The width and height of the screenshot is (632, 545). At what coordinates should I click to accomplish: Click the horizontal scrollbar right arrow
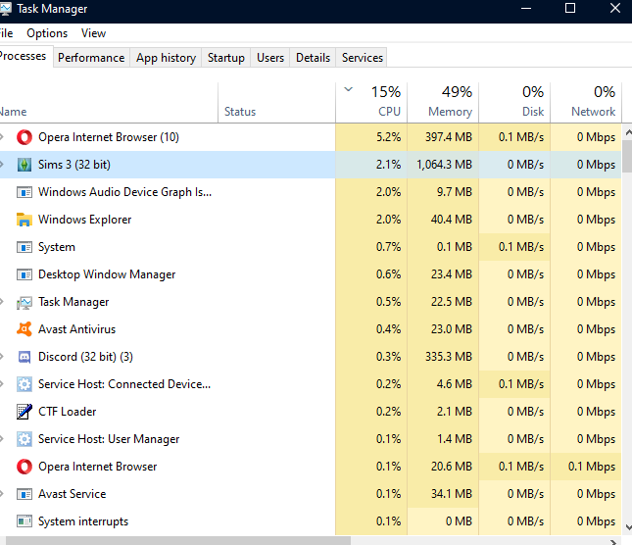(613, 542)
